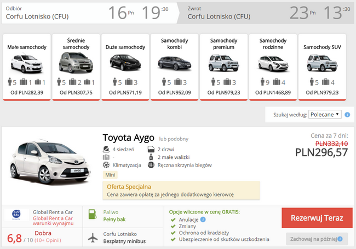The height and width of the screenshot is (249, 356).
Task: Select the Samochody premium category card
Action: (223, 67)
